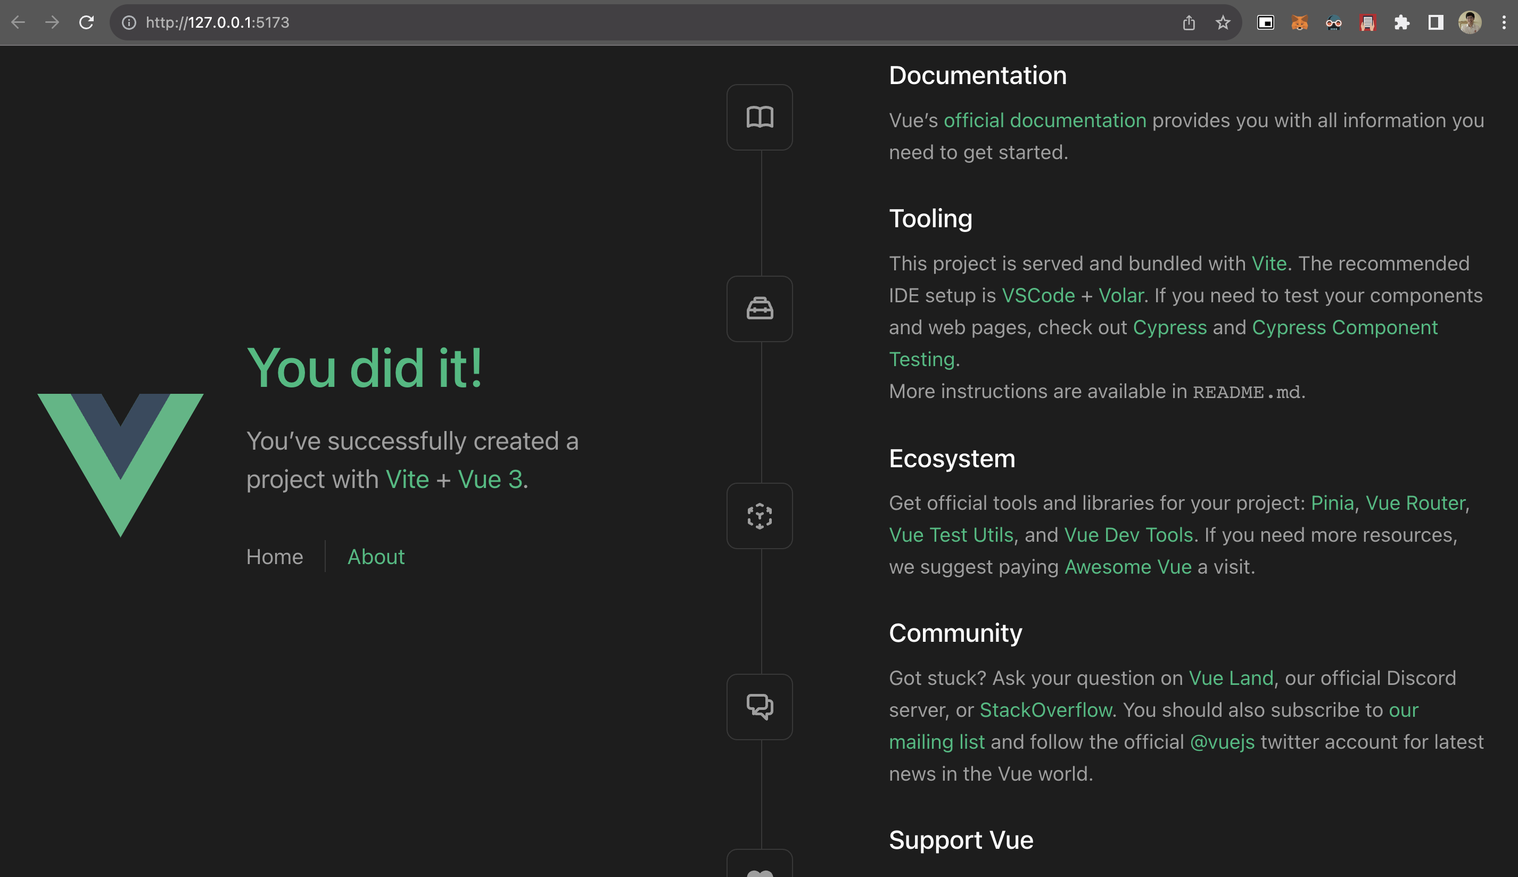The height and width of the screenshot is (877, 1518).
Task: Open the StackOverflow link
Action: click(1046, 710)
